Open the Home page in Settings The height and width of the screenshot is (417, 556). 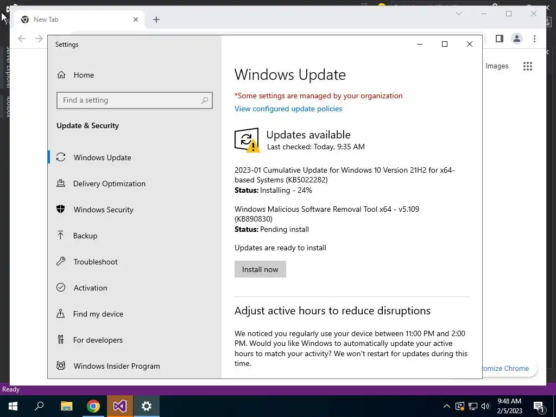tap(84, 75)
